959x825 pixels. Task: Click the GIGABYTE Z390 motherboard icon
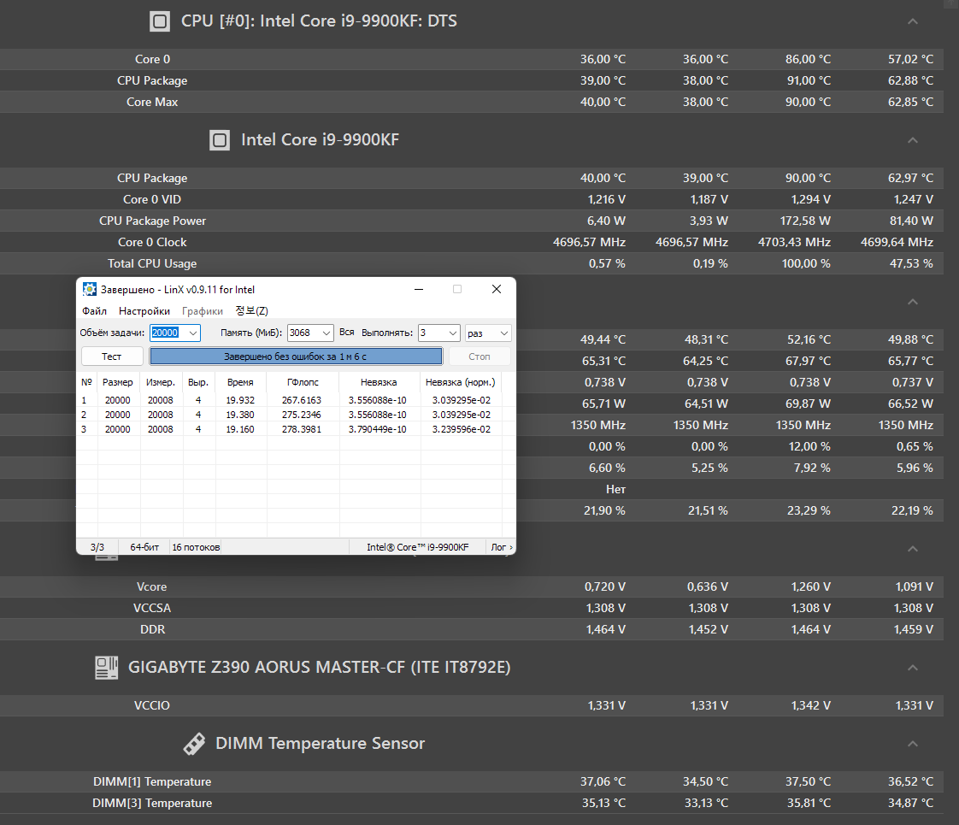coord(107,667)
